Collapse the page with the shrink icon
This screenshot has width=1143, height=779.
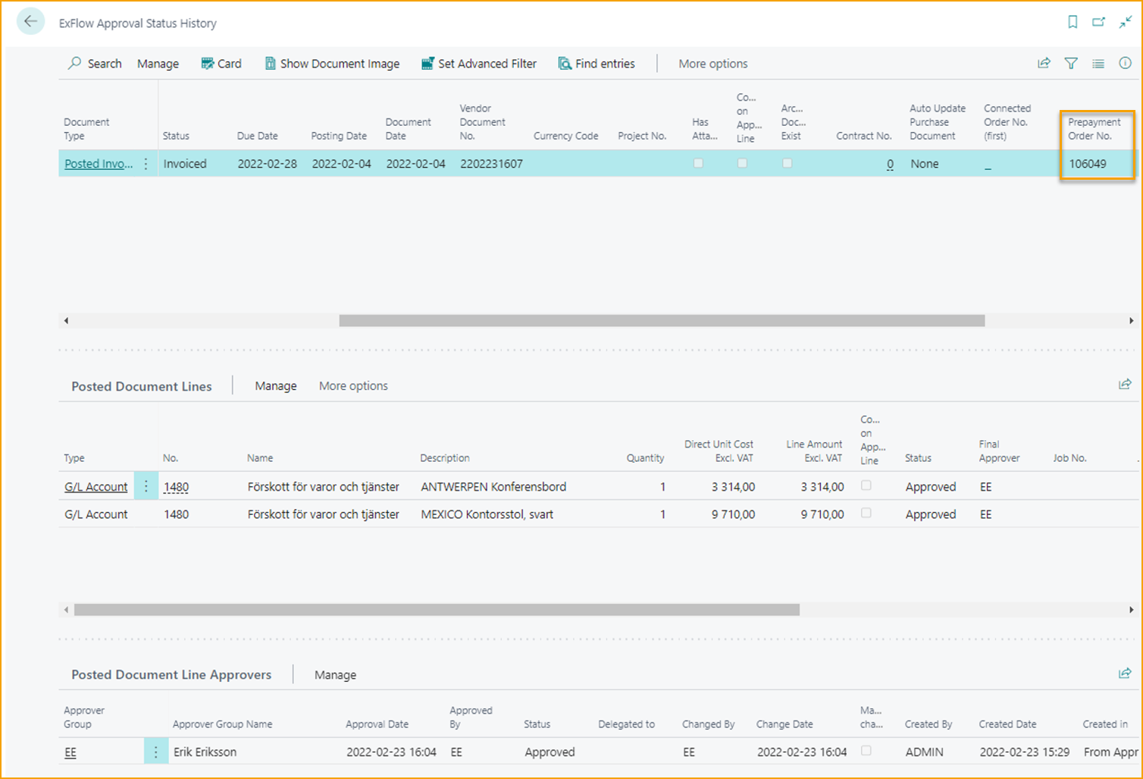click(x=1126, y=22)
